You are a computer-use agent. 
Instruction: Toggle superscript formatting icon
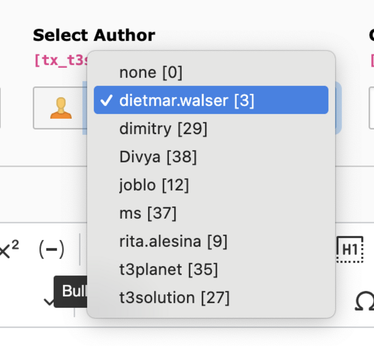[x=9, y=249]
